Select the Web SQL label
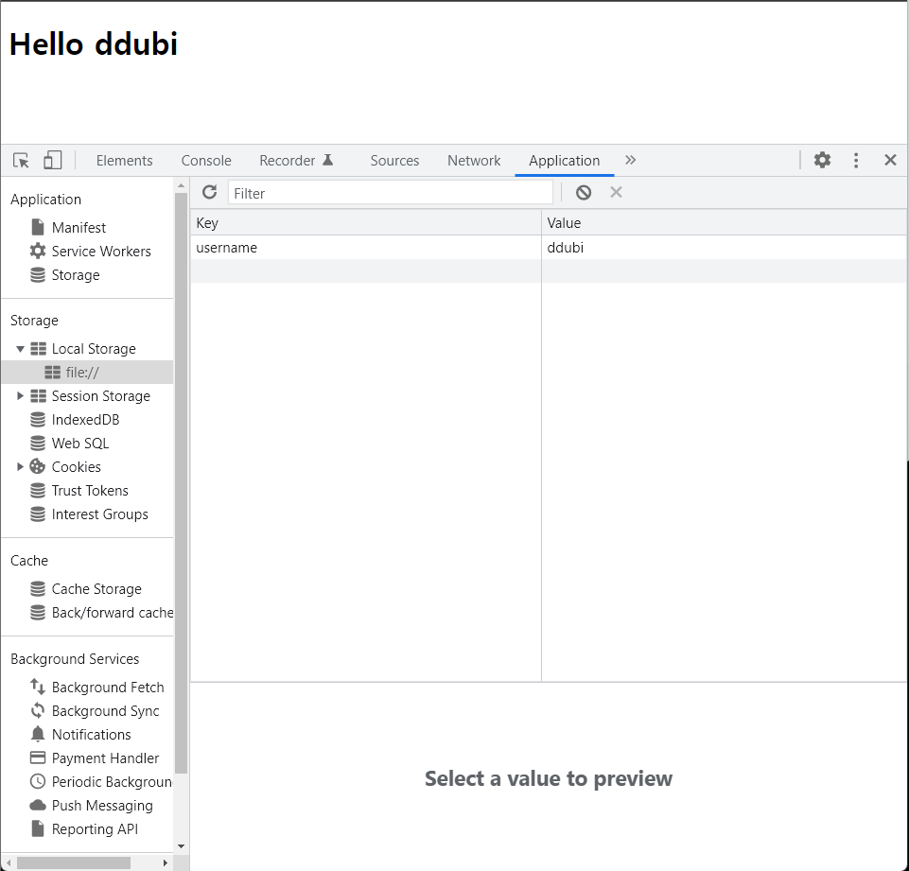Image resolution: width=909 pixels, height=871 pixels. point(80,444)
